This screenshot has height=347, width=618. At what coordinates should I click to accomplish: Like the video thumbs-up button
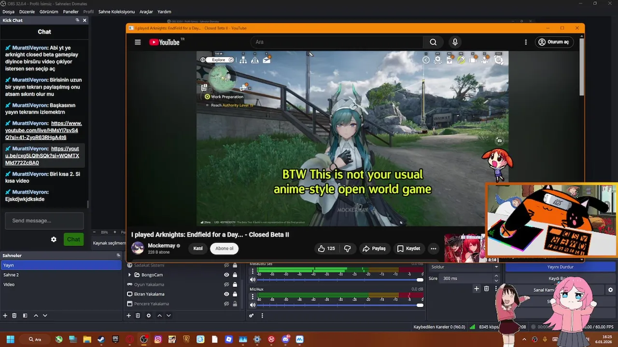pyautogui.click(x=326, y=249)
